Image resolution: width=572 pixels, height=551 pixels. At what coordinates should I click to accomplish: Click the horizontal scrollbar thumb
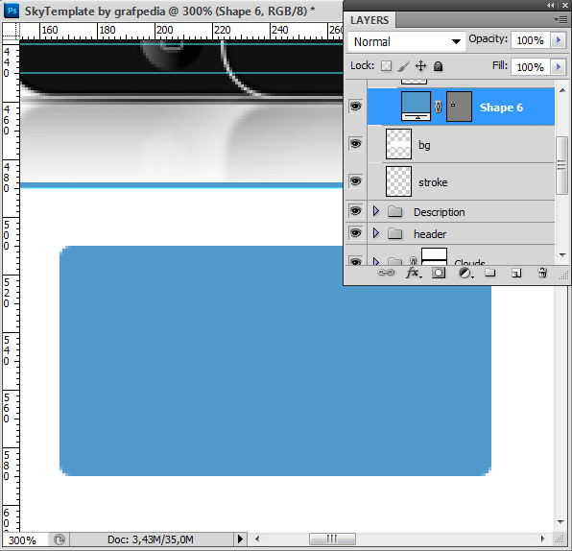tap(332, 539)
